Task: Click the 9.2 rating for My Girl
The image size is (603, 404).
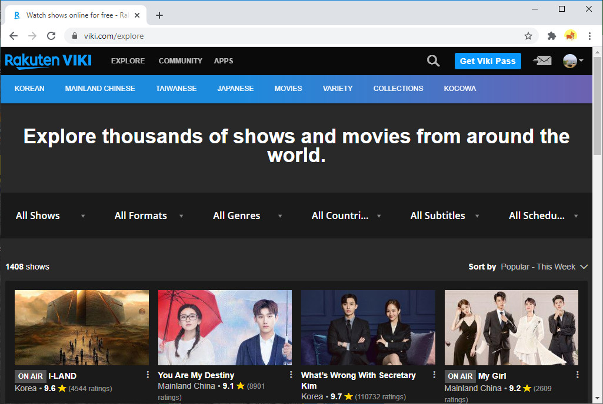Action: click(515, 388)
